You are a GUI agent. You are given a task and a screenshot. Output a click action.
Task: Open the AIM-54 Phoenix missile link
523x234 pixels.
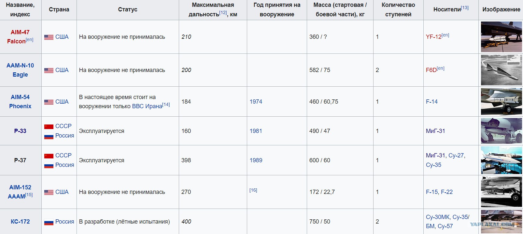point(20,102)
